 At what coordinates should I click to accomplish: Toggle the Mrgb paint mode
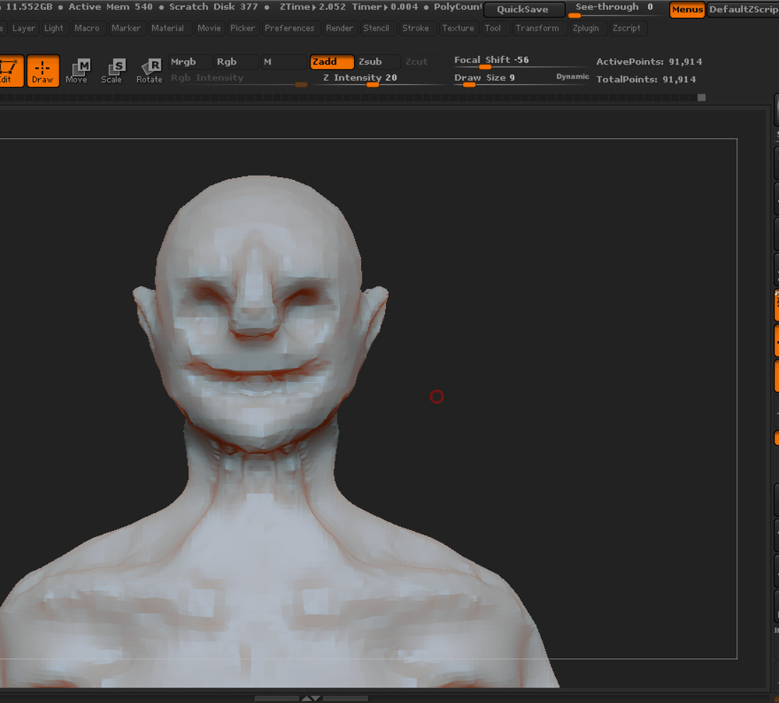click(190, 62)
